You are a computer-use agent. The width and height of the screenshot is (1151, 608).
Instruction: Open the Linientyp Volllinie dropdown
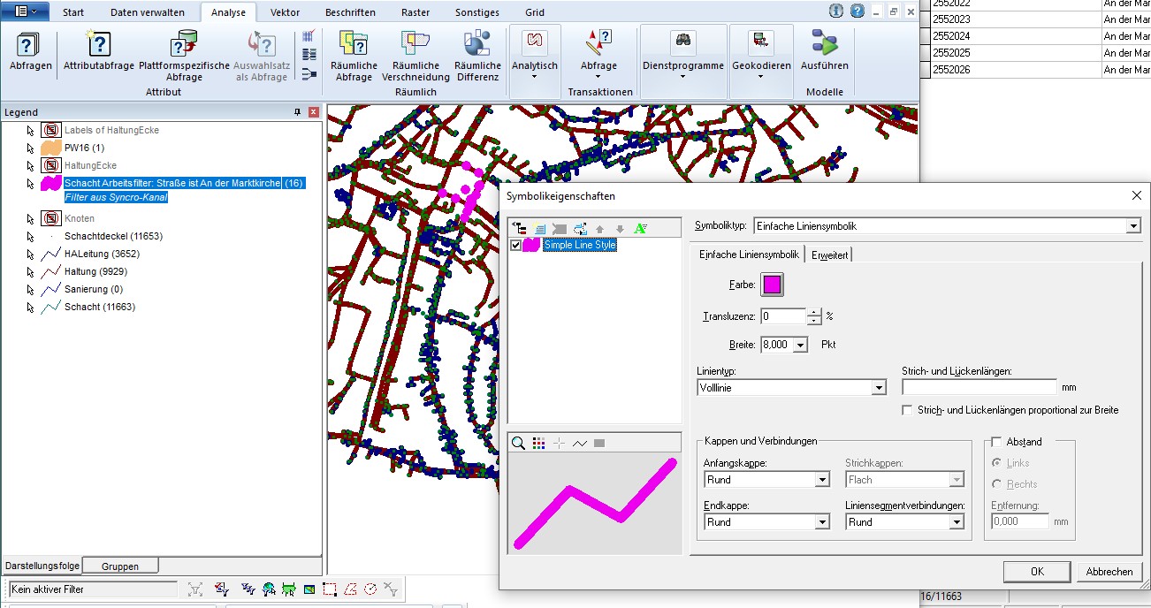coord(878,387)
